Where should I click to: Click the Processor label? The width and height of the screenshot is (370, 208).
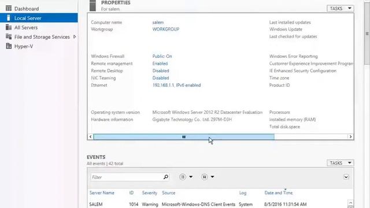click(x=280, y=113)
